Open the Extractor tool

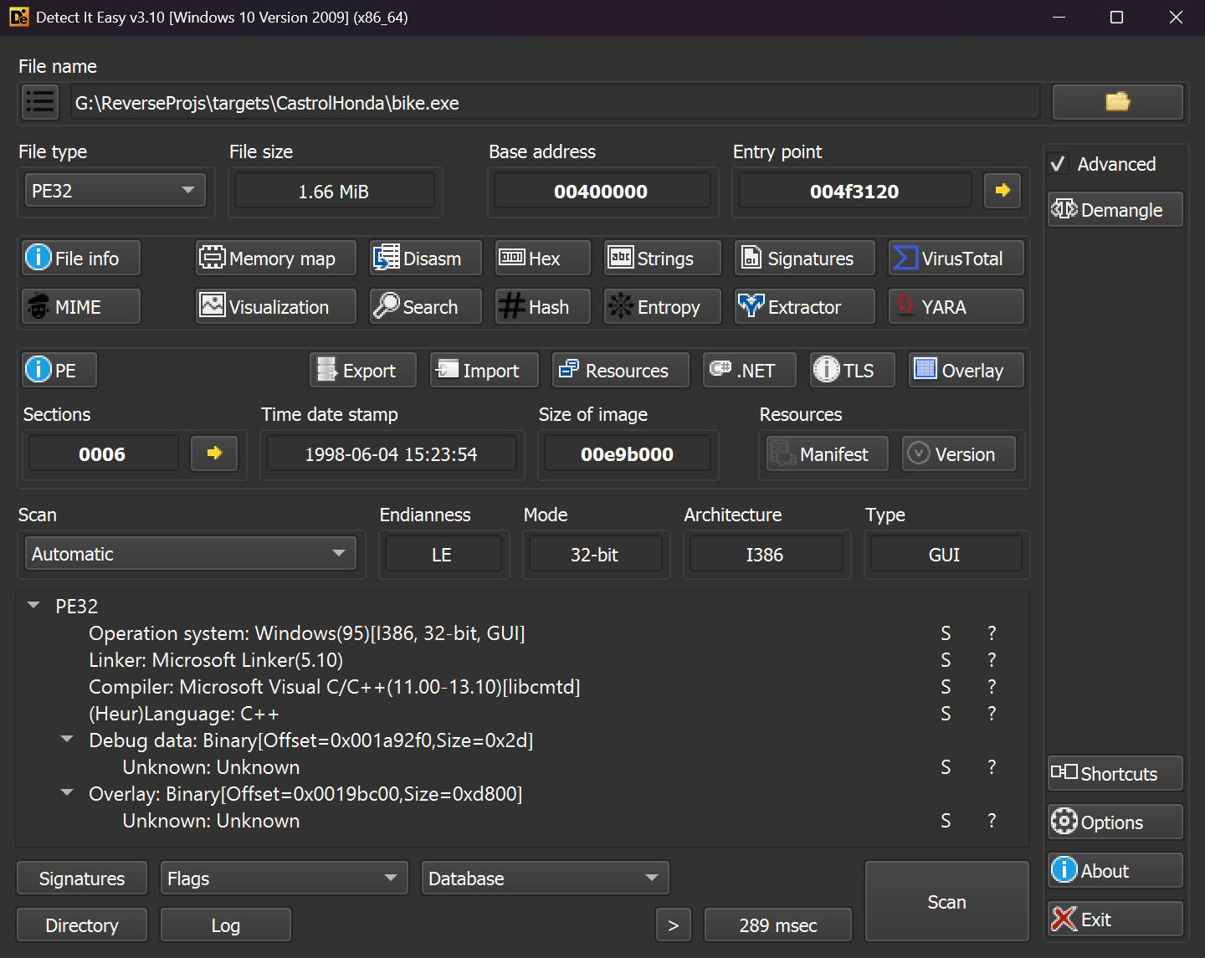coord(803,306)
